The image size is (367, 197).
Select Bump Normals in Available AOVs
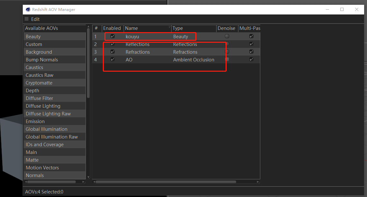tap(55, 60)
